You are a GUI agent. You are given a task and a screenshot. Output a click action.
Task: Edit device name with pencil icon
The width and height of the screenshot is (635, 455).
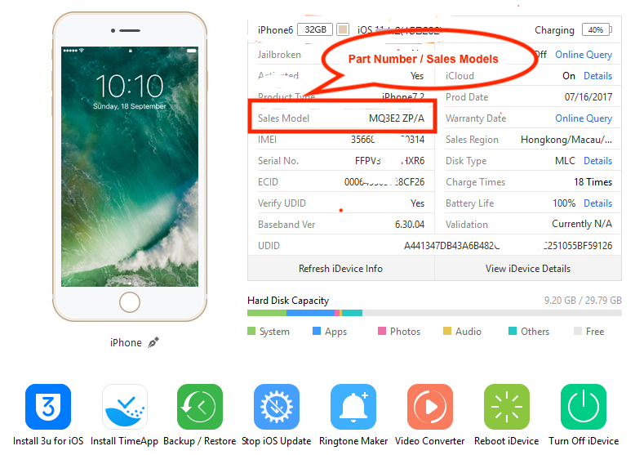153,343
